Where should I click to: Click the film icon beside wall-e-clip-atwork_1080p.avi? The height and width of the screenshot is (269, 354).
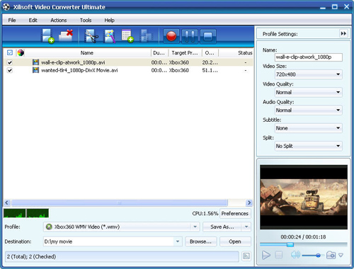(35, 62)
